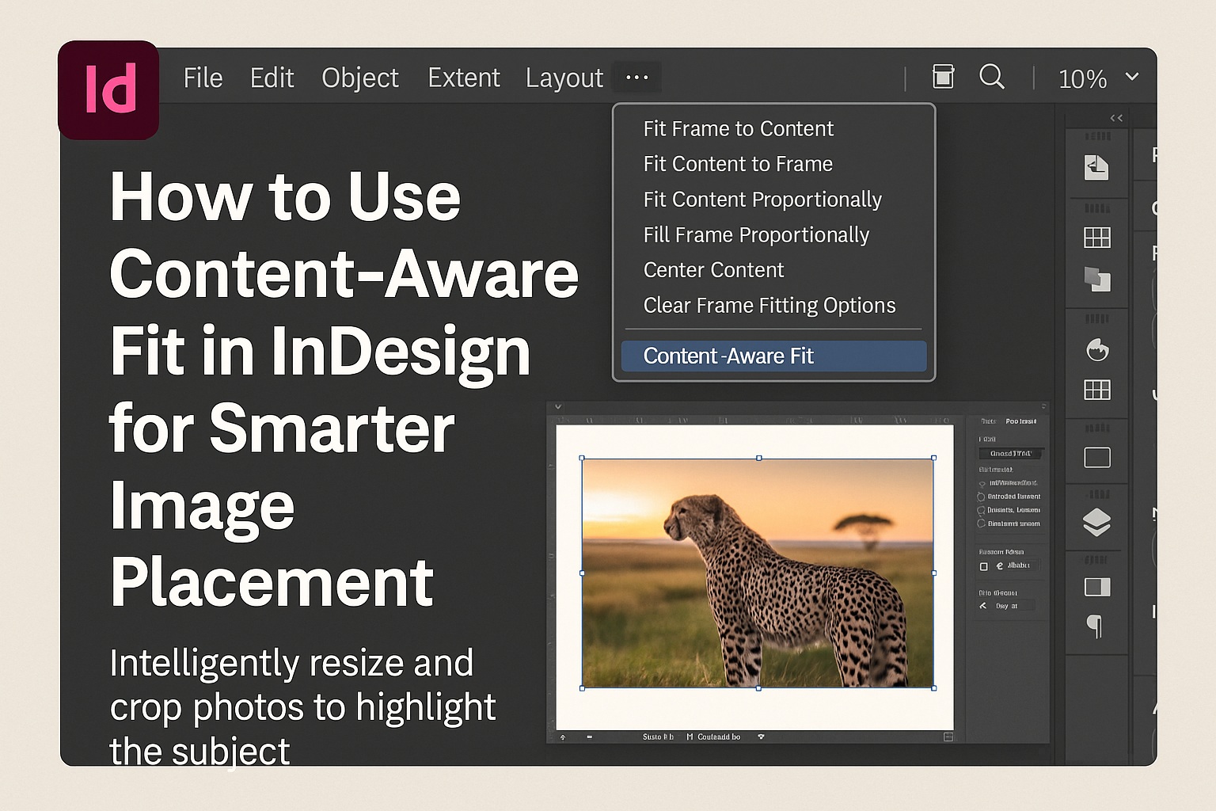Screen dimensions: 1216x811
Task: Select the second radio button in the properties panel
Action: (982, 497)
